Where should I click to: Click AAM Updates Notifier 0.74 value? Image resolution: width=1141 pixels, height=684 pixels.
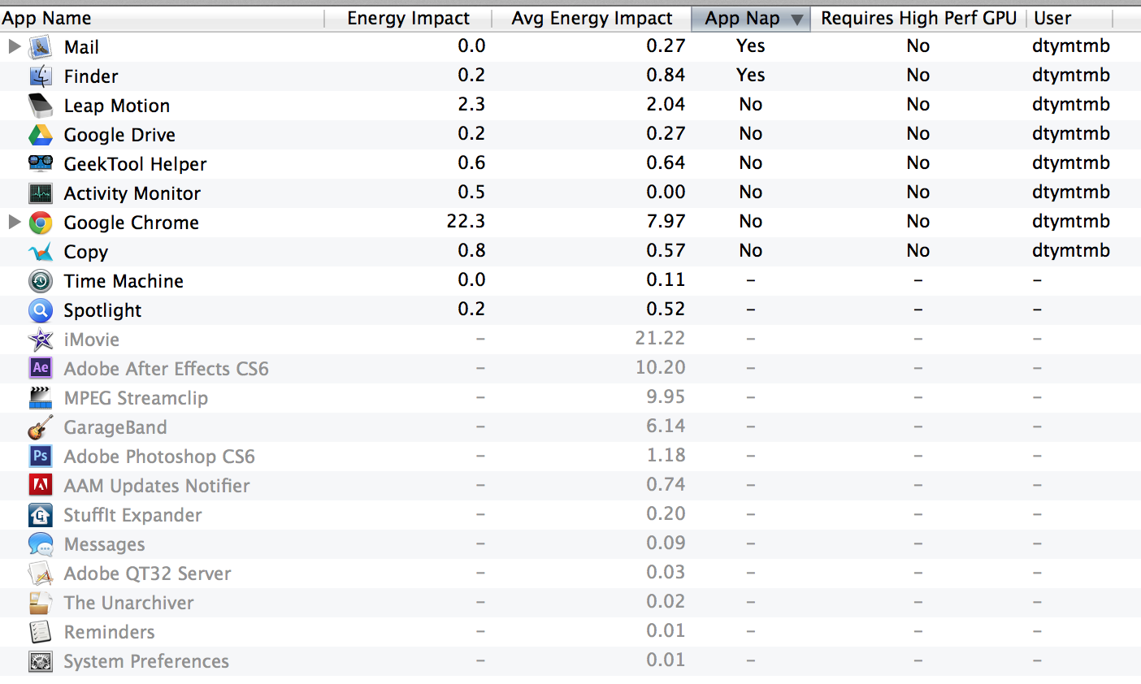pyautogui.click(x=666, y=484)
